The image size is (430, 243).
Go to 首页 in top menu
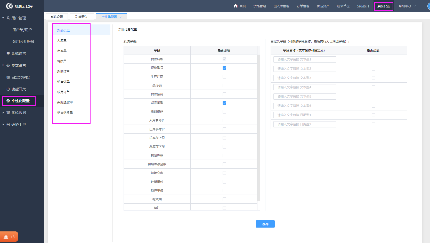coord(242,6)
